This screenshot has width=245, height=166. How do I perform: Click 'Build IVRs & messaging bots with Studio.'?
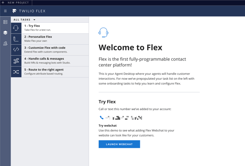click(47, 63)
